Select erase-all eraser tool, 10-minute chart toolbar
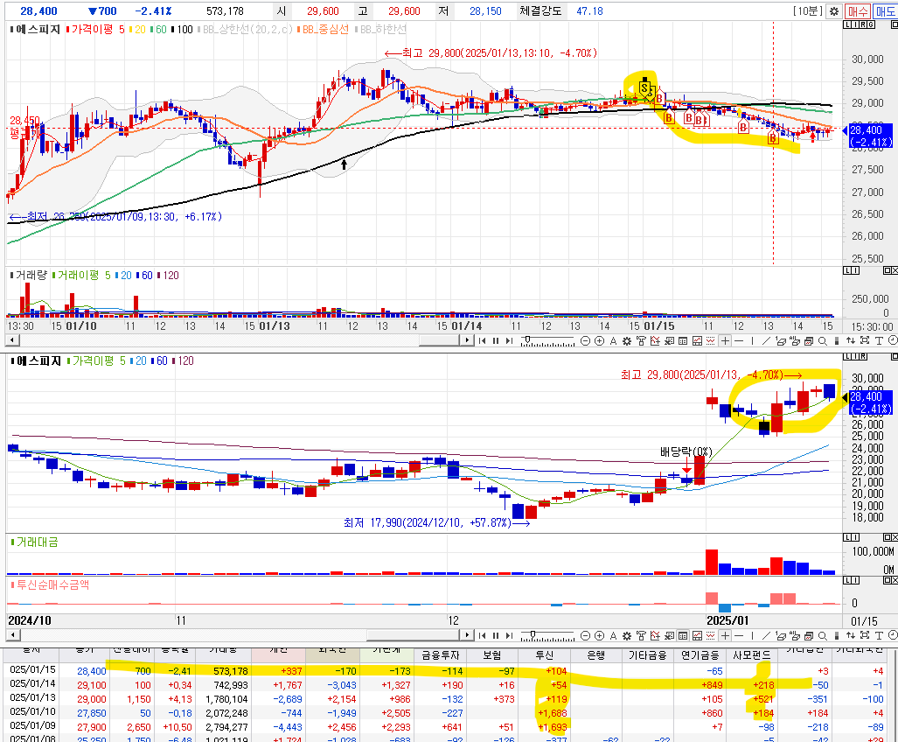Image resolution: width=898 pixels, height=742 pixels. click(794, 341)
